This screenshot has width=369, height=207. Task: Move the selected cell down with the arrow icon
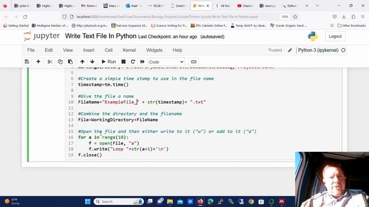pos(92,62)
